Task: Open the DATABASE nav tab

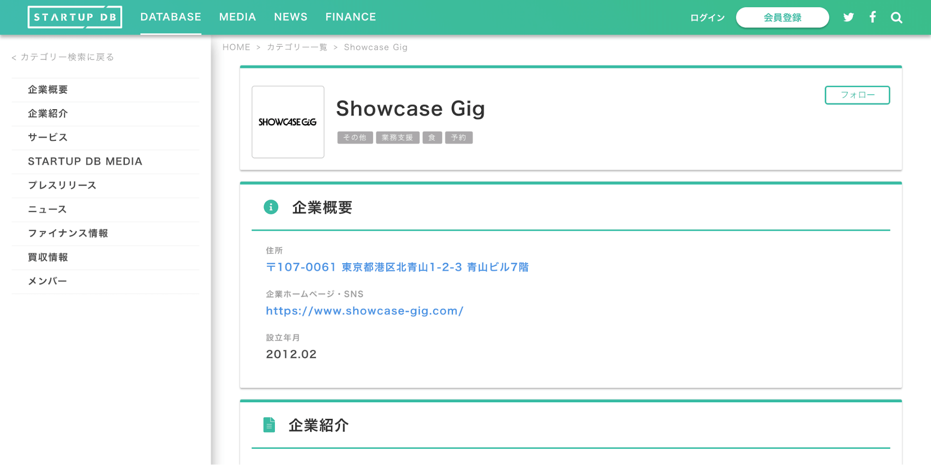Action: pos(171,17)
